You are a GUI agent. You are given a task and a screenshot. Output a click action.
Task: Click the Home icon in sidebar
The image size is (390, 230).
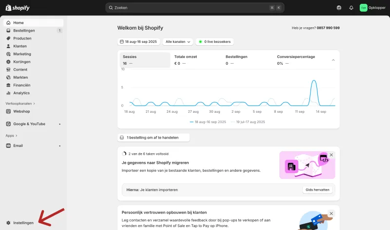8,22
